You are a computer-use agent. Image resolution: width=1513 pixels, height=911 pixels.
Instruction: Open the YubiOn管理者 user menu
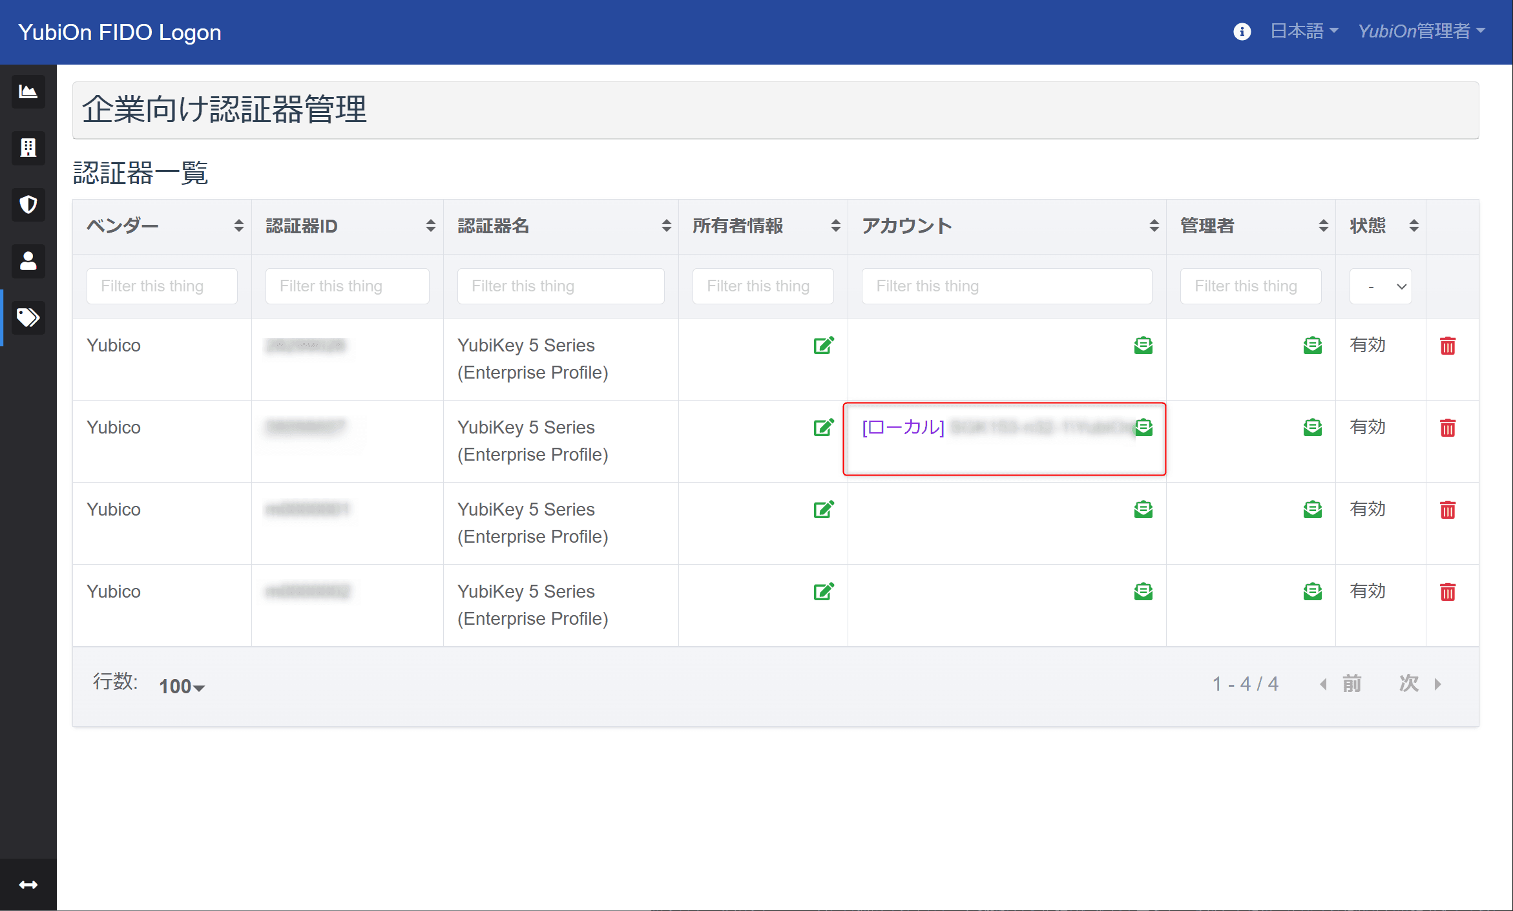click(1421, 31)
